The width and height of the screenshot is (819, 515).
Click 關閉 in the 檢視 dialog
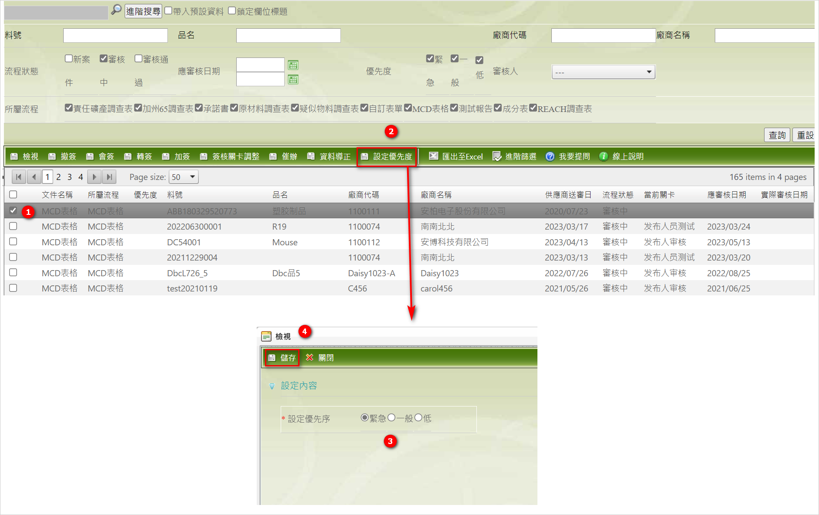point(320,358)
